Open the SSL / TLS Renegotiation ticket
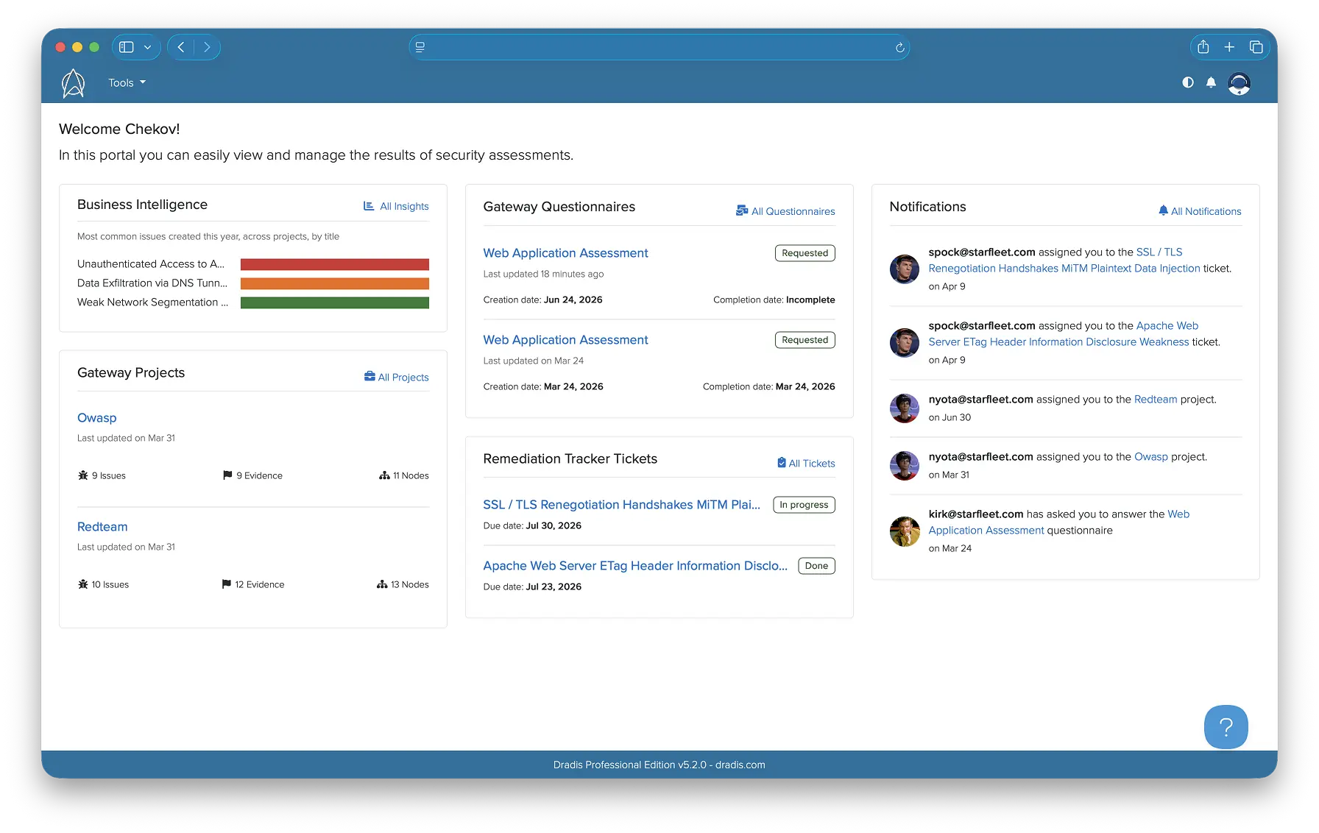 [x=621, y=505]
